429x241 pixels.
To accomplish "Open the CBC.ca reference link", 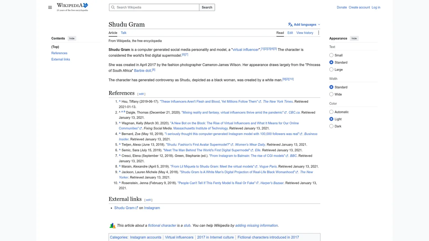I will pos(294,112).
